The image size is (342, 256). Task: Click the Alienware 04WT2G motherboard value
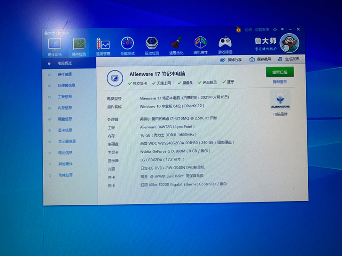coord(167,127)
